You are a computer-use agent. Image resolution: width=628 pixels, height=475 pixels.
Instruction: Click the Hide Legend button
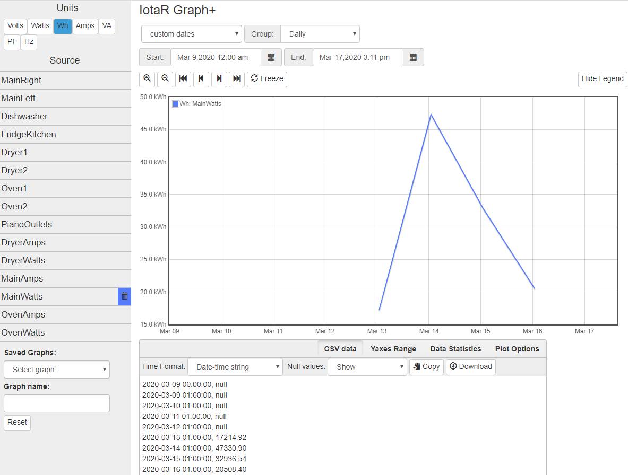click(603, 79)
